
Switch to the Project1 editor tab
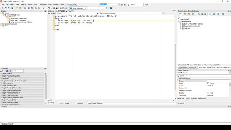point(69,11)
